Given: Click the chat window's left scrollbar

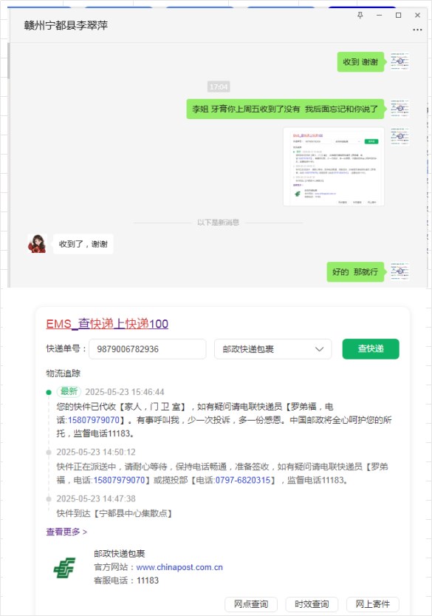Looking at the screenshot, I should pyautogui.click(x=9, y=61).
